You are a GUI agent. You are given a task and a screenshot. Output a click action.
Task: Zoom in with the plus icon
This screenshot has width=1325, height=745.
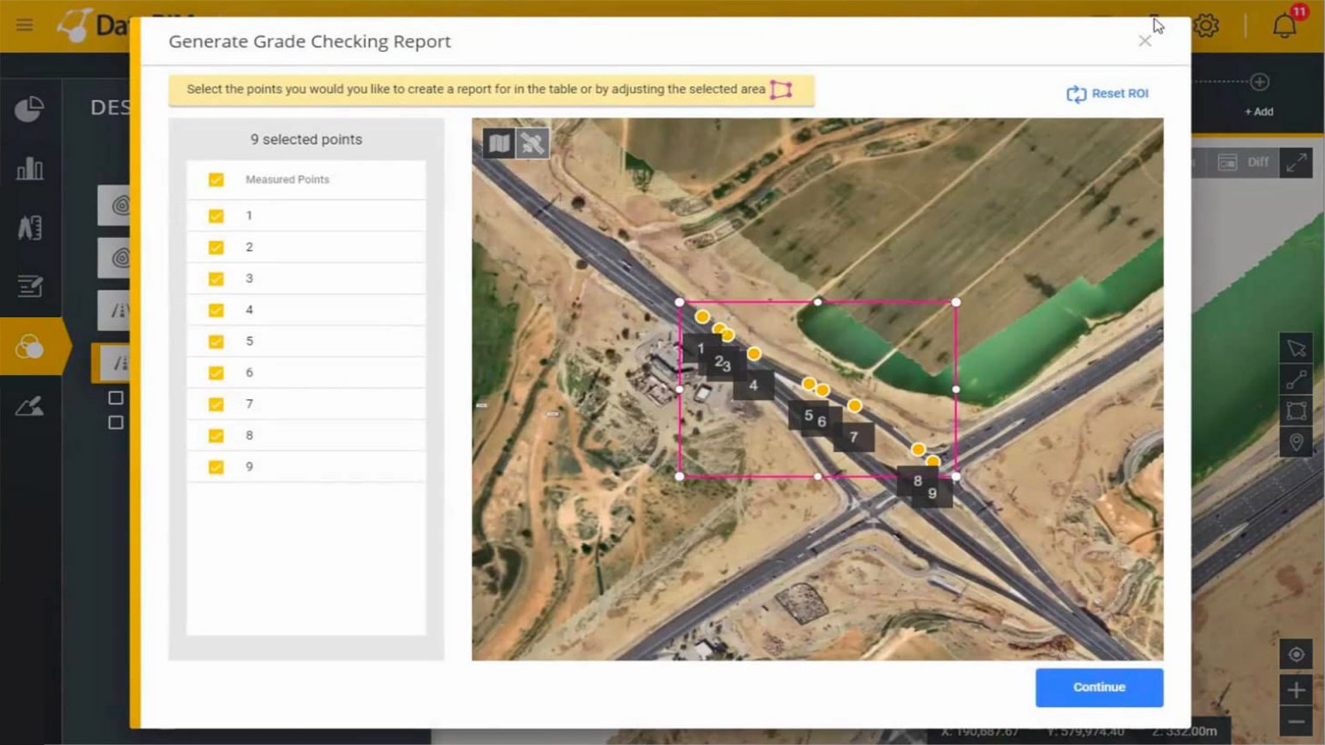1296,690
